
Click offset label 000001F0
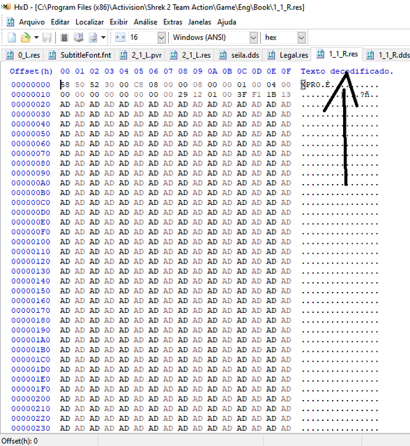tap(31, 389)
